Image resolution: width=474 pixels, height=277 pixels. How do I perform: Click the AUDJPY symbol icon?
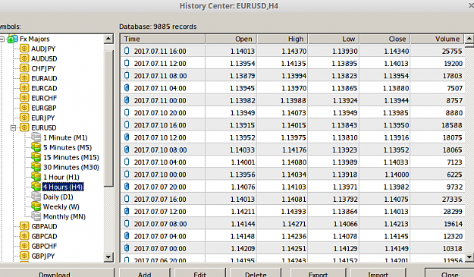tap(24, 49)
